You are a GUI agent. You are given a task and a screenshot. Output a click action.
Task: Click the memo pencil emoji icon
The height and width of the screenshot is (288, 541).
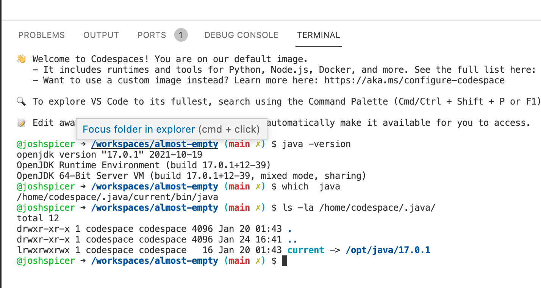(x=21, y=122)
